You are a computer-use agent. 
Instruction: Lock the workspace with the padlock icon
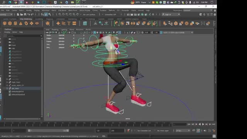point(215,10)
